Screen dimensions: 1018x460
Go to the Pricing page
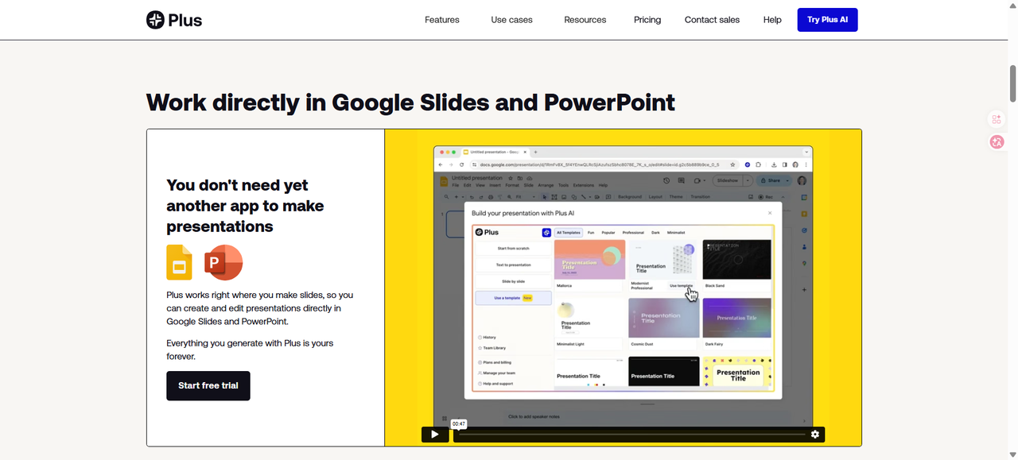pos(647,20)
